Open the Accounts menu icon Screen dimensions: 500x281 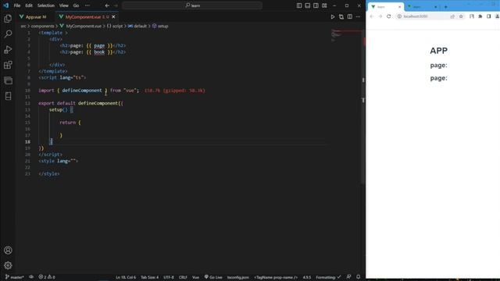click(x=8, y=250)
